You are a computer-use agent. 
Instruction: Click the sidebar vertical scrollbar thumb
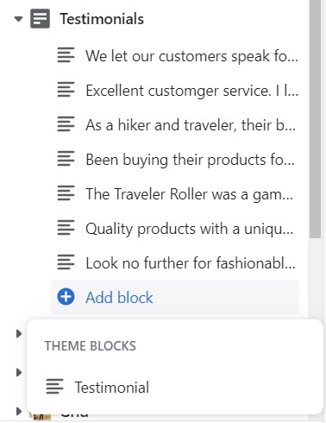(x=315, y=119)
